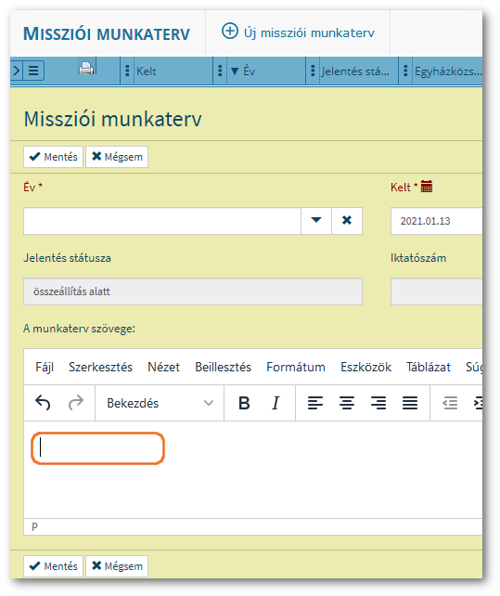This screenshot has width=500, height=596.
Task: Click the printer icon in header
Action: [86, 69]
